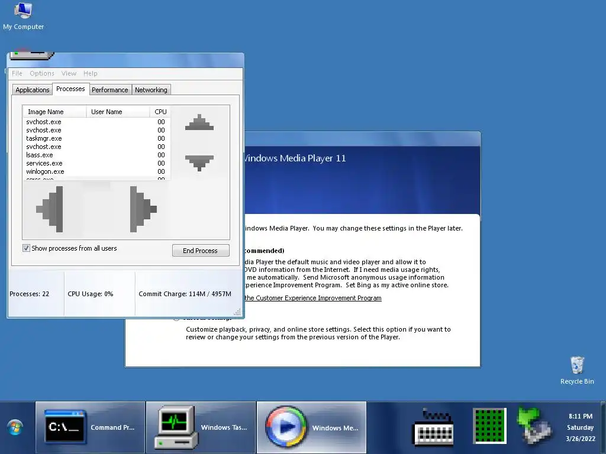Screen dimensions: 606x454
Task: Click the green grid CPU meter tray icon
Action: (489, 426)
